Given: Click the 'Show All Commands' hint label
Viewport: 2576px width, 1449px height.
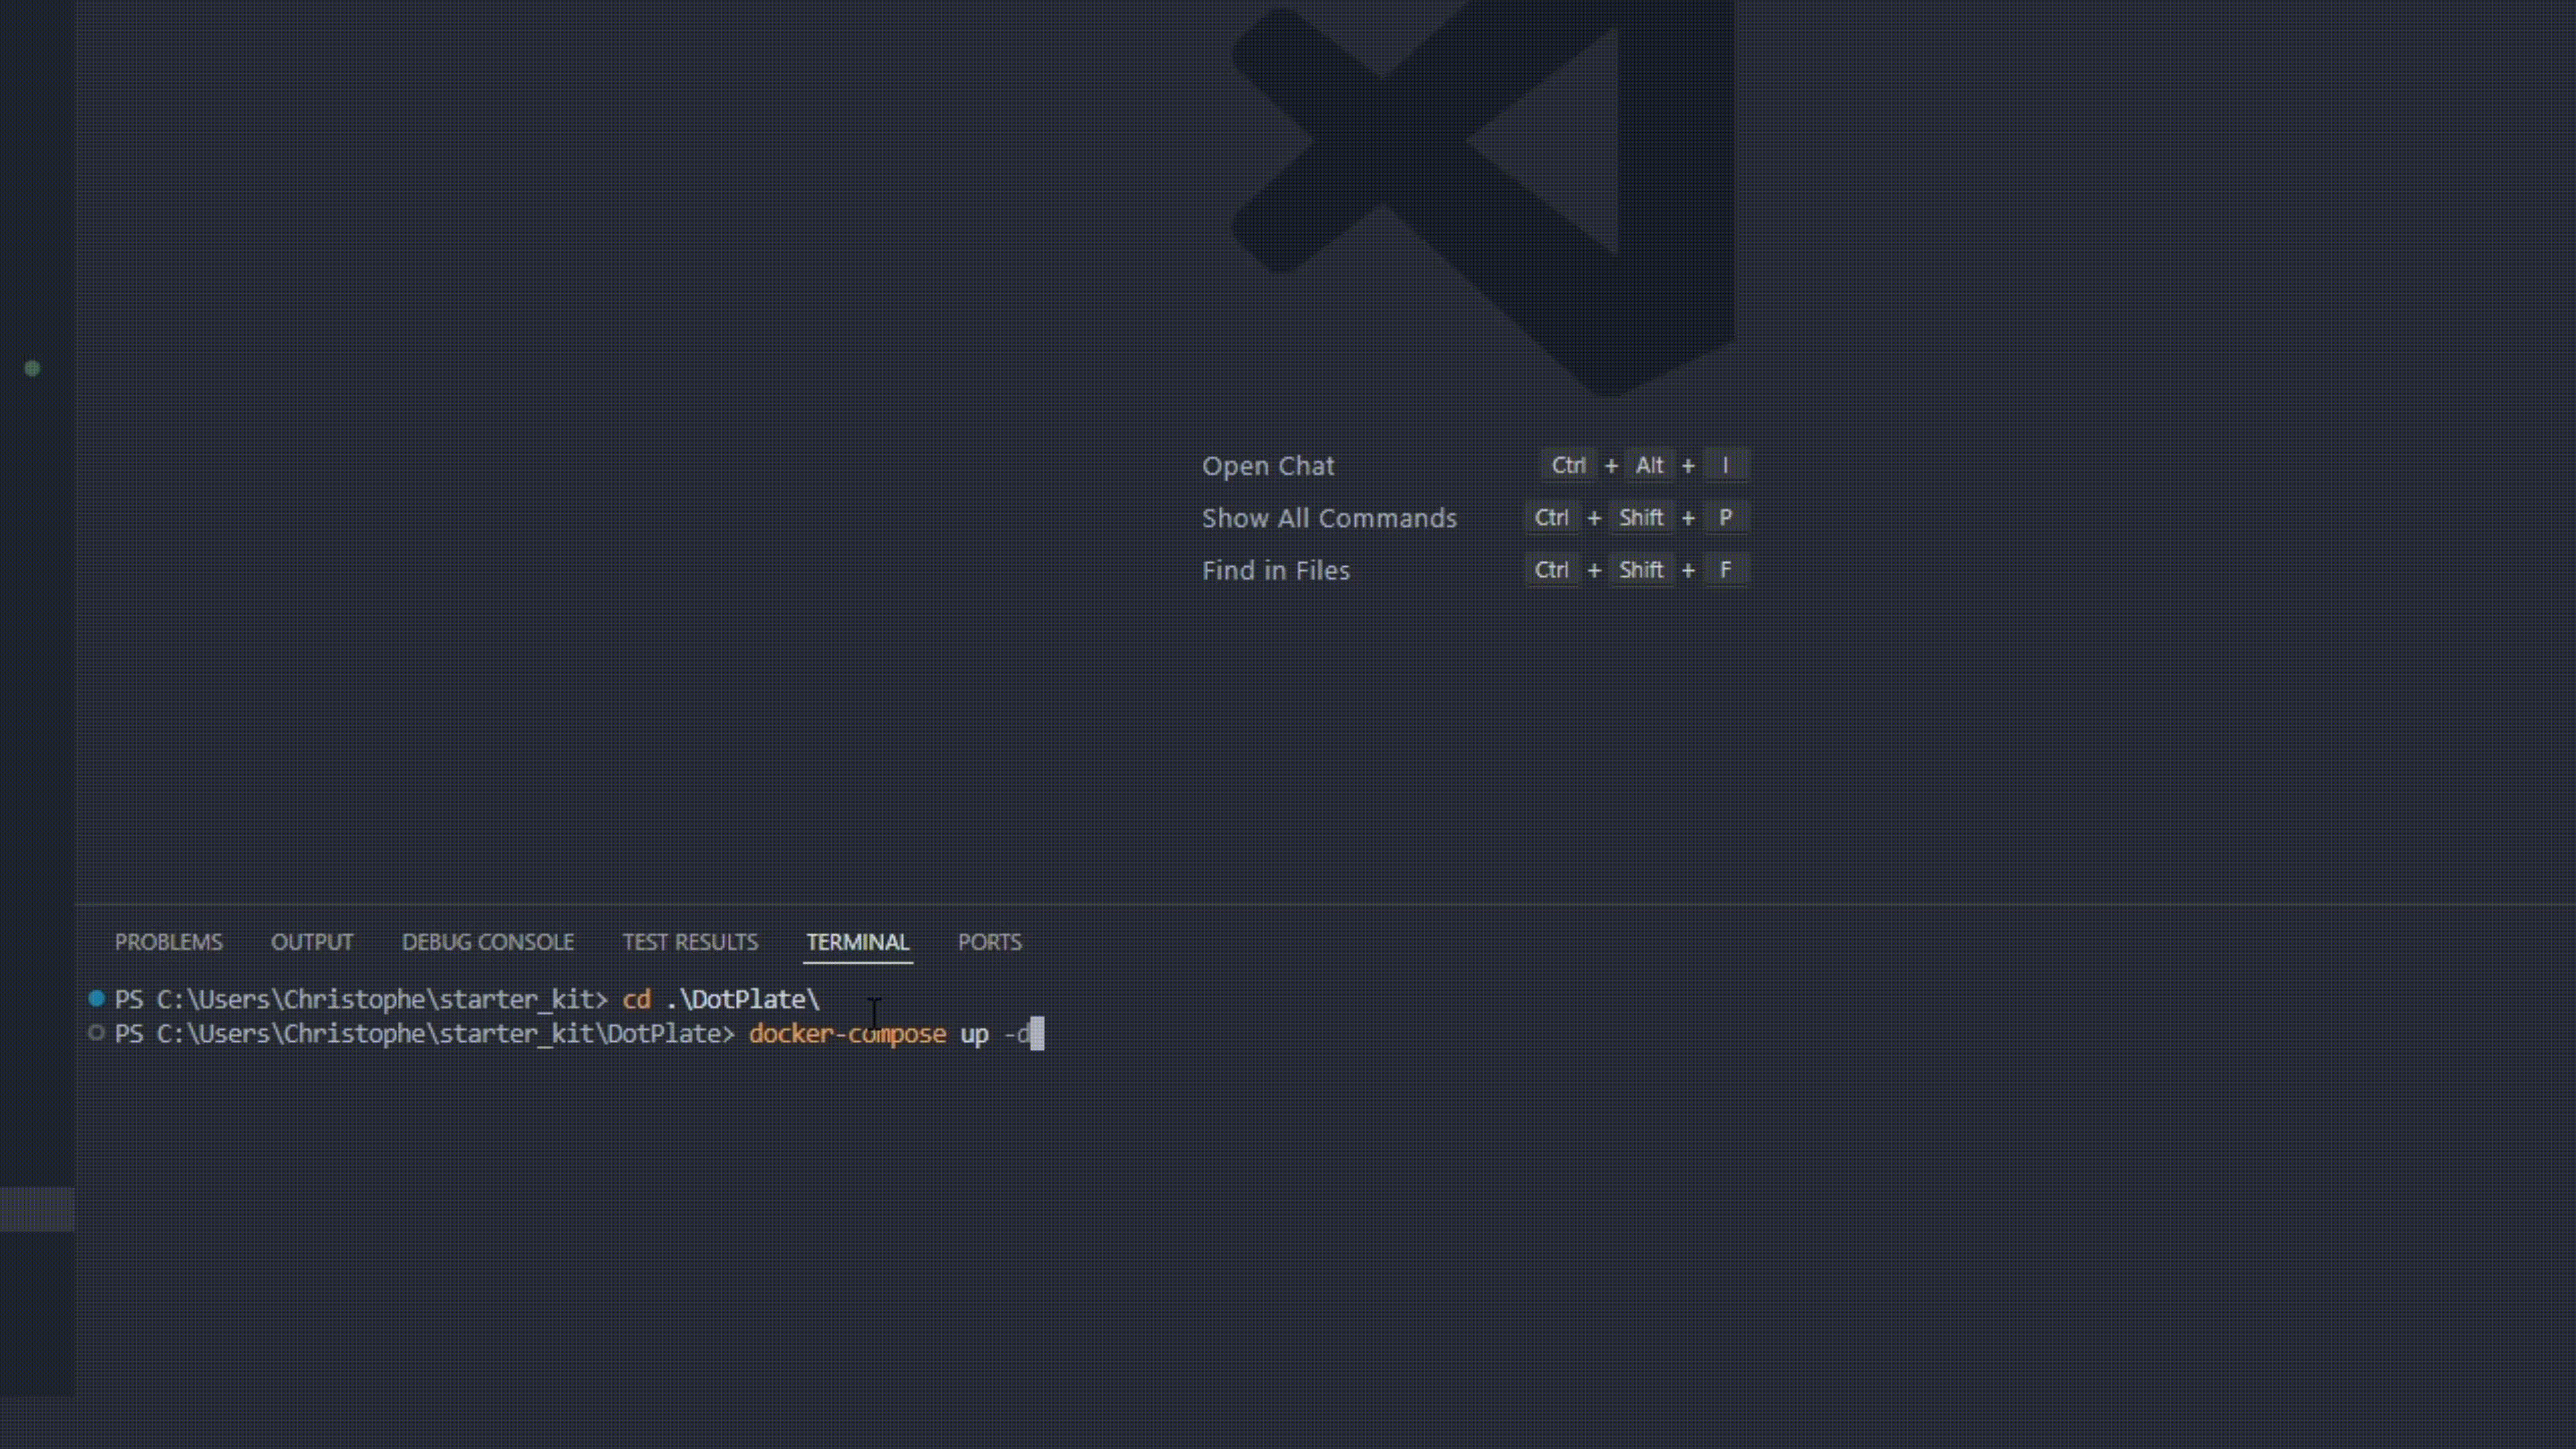Looking at the screenshot, I should (x=1329, y=518).
